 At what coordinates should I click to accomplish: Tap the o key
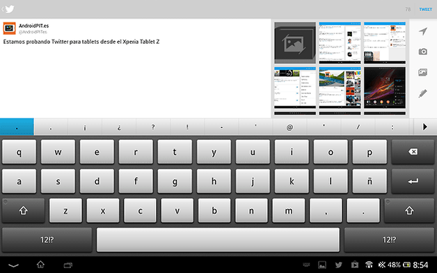click(331, 152)
